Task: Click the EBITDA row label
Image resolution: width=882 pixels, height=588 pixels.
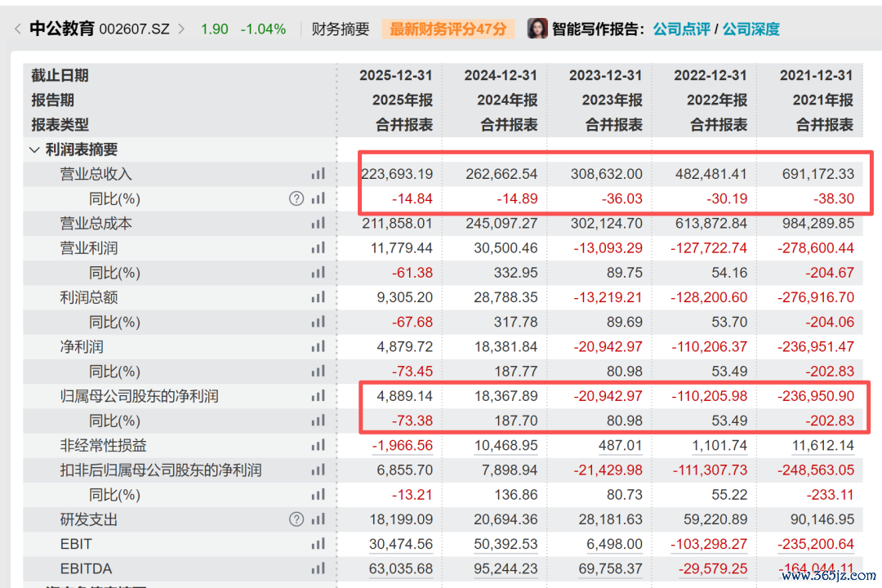Action: [86, 569]
